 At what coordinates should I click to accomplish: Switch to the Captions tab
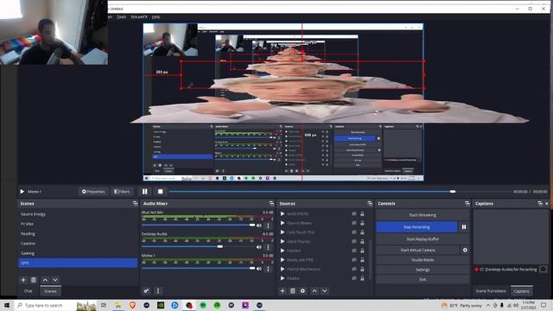[522, 291]
